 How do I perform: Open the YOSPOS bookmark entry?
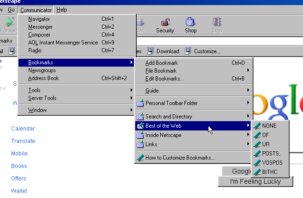click(271, 163)
